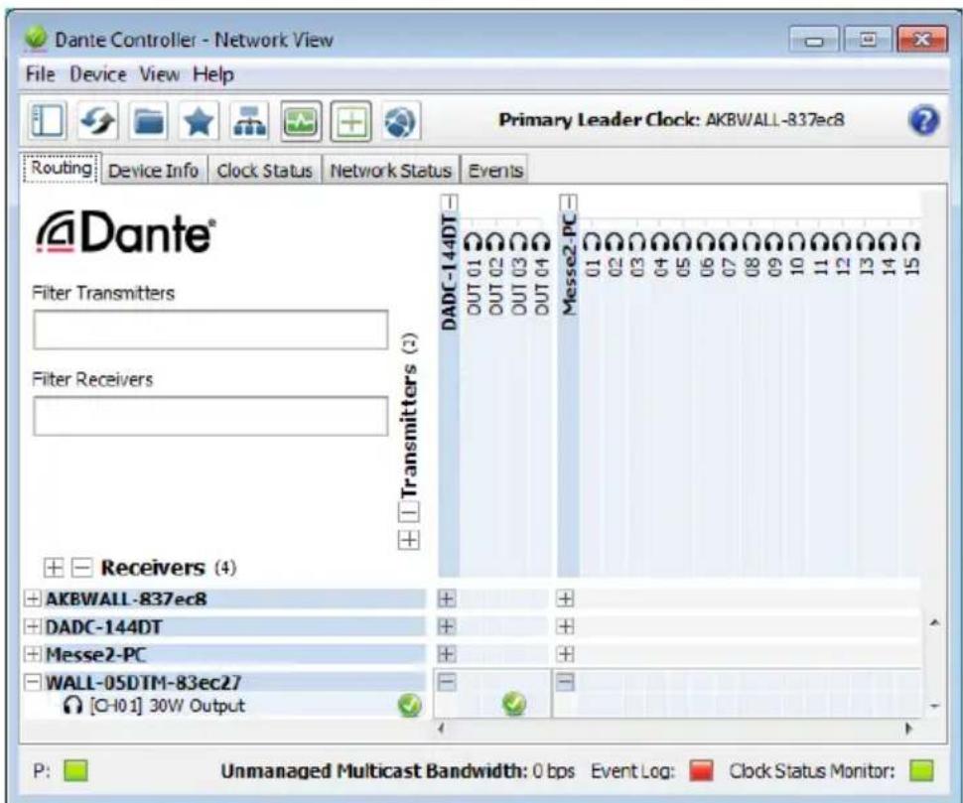
Task: Click the green check status beside 30W Output
Action: (x=410, y=706)
